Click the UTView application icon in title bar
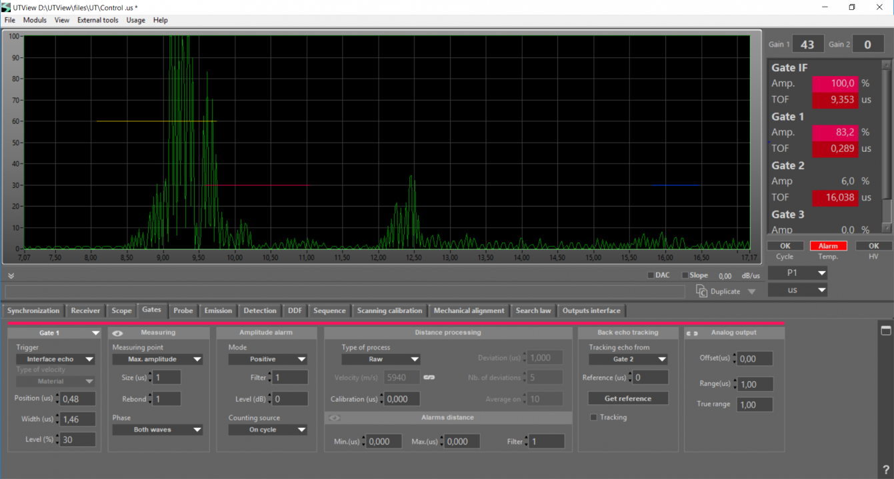This screenshot has width=894, height=479. (6, 7)
